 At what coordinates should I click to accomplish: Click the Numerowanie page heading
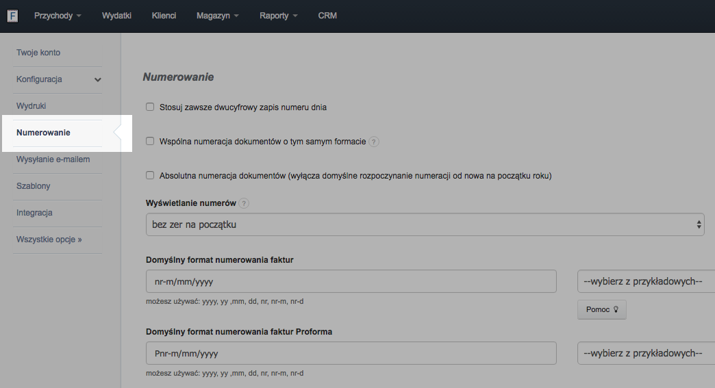pos(178,77)
